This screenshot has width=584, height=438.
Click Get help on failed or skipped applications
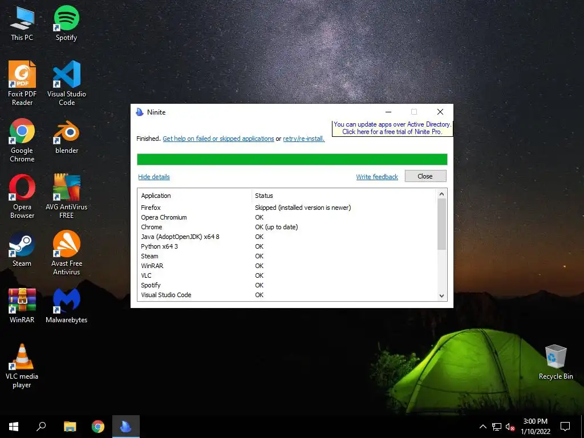[x=218, y=139]
